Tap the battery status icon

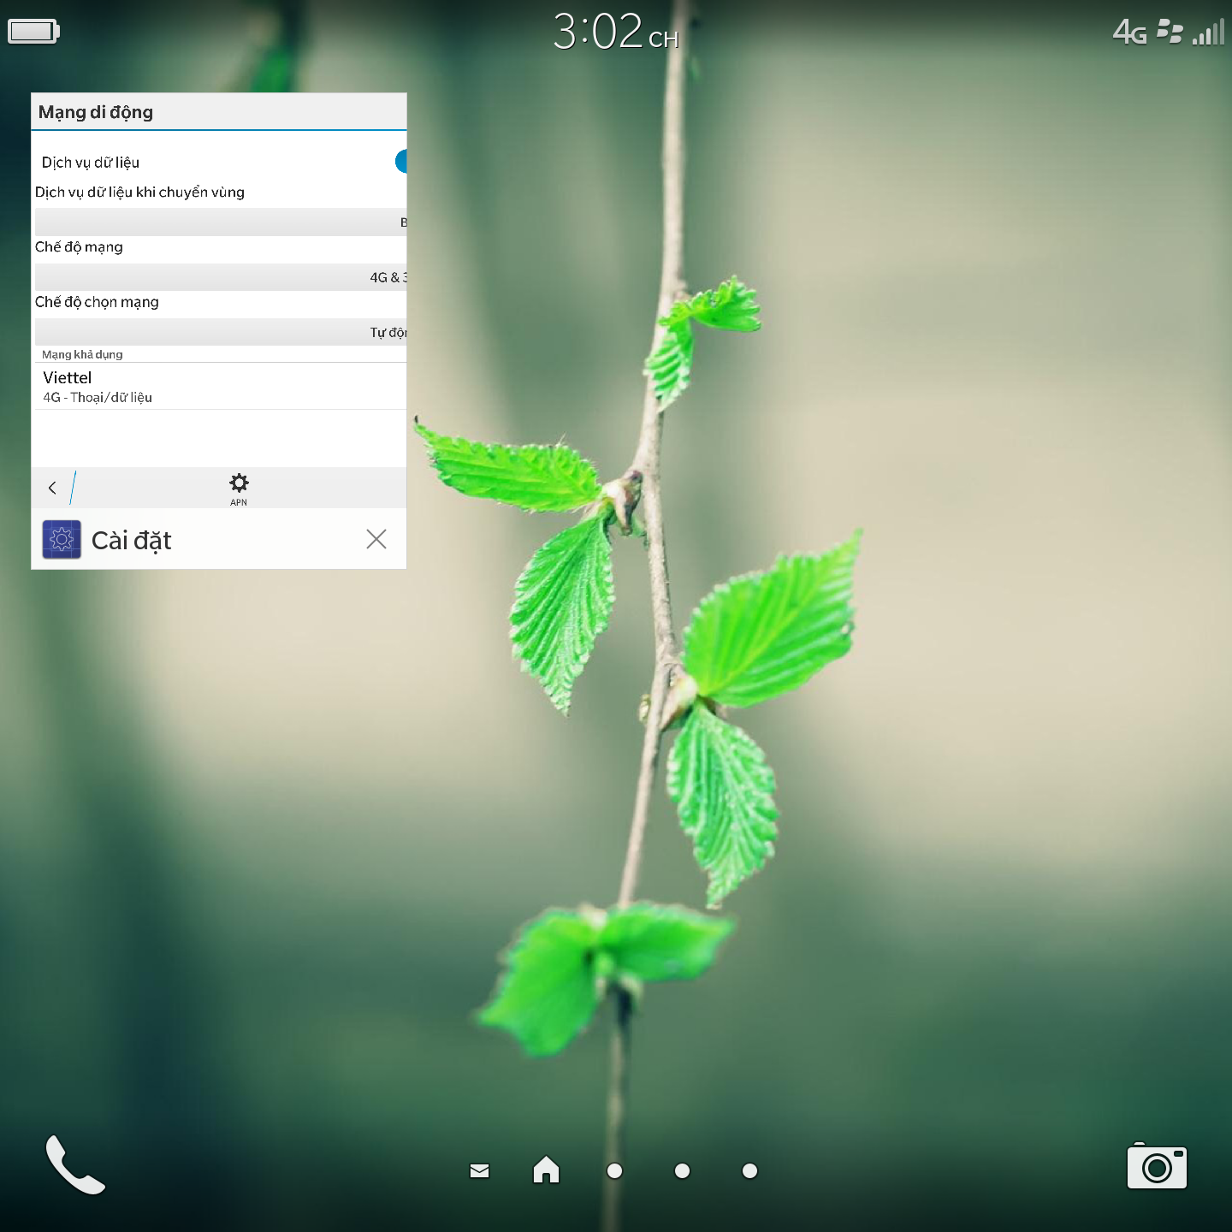[x=33, y=32]
